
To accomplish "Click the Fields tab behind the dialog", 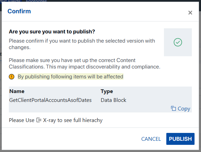I will [x=10, y=1].
